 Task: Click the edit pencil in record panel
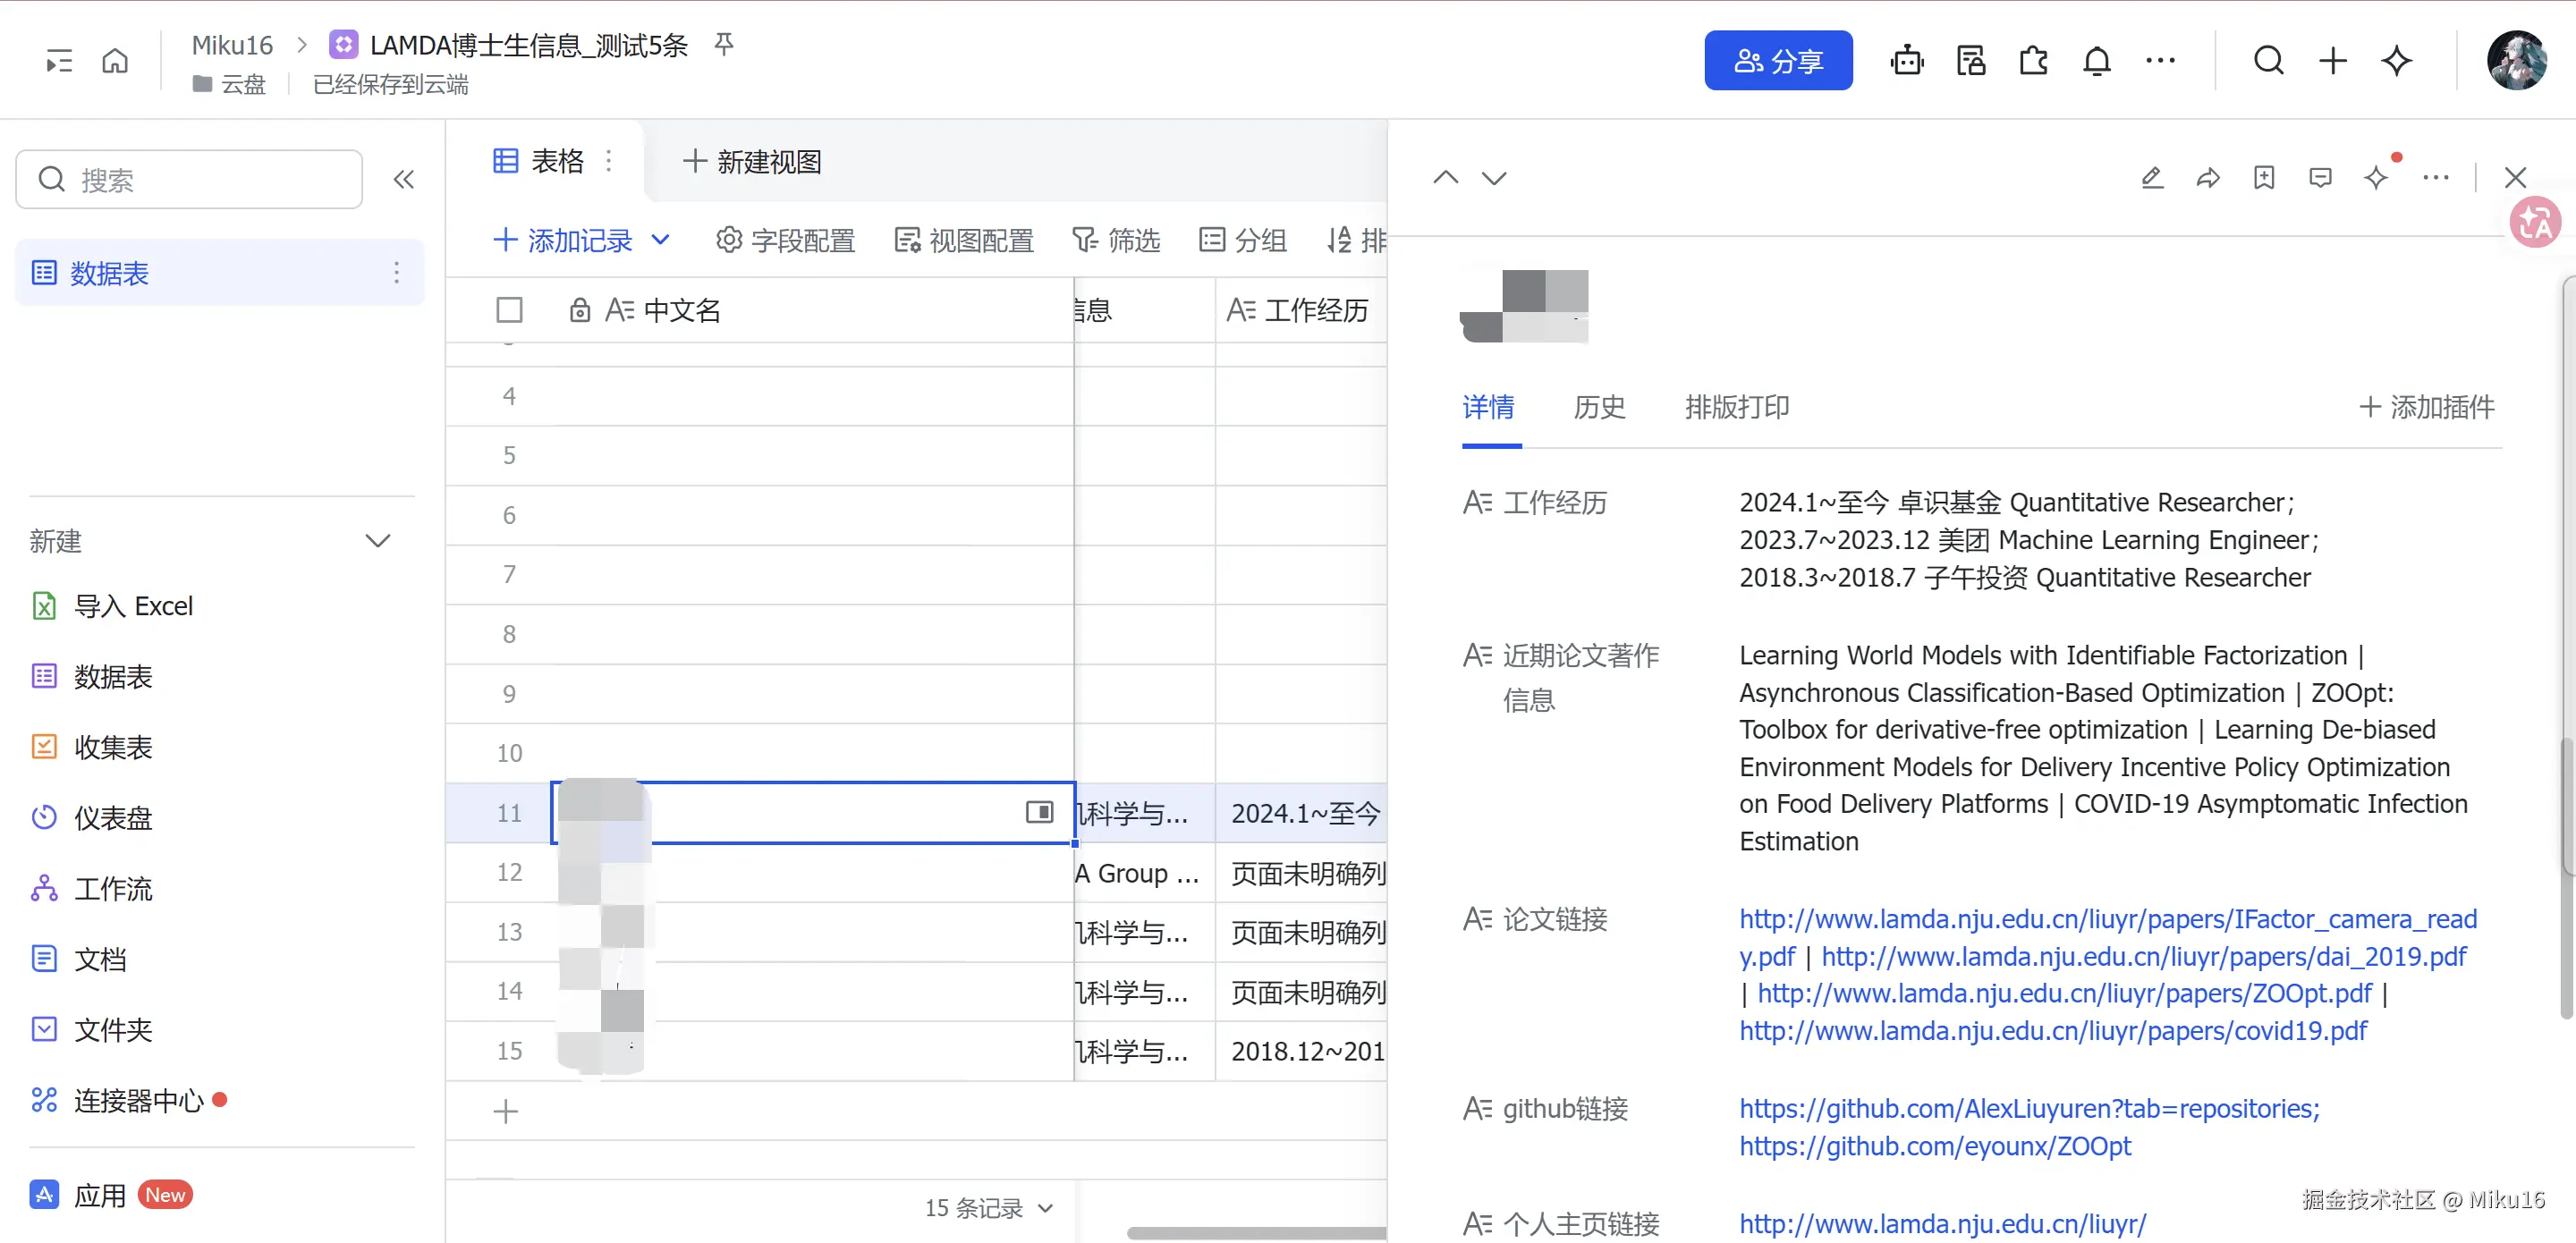click(2152, 178)
